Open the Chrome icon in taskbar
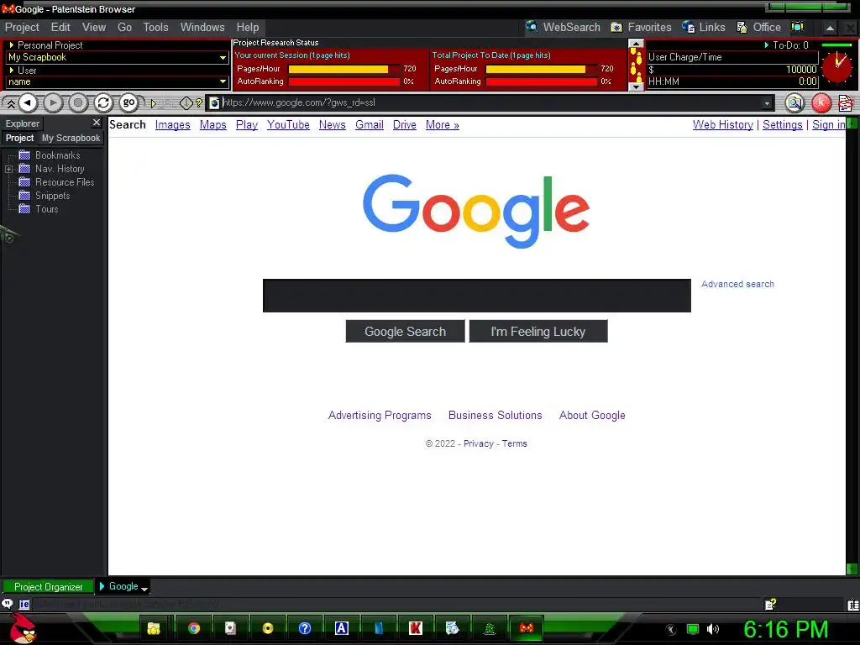 tap(194, 628)
